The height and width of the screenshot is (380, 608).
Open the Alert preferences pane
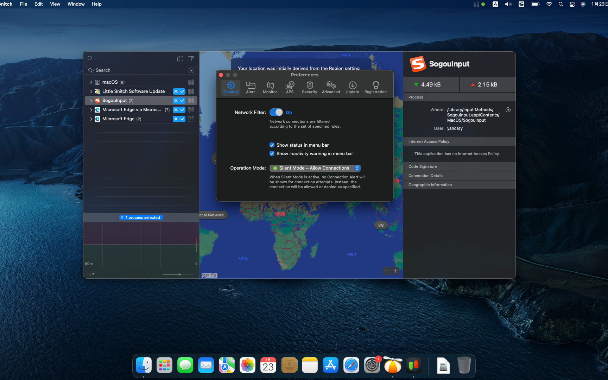click(250, 87)
